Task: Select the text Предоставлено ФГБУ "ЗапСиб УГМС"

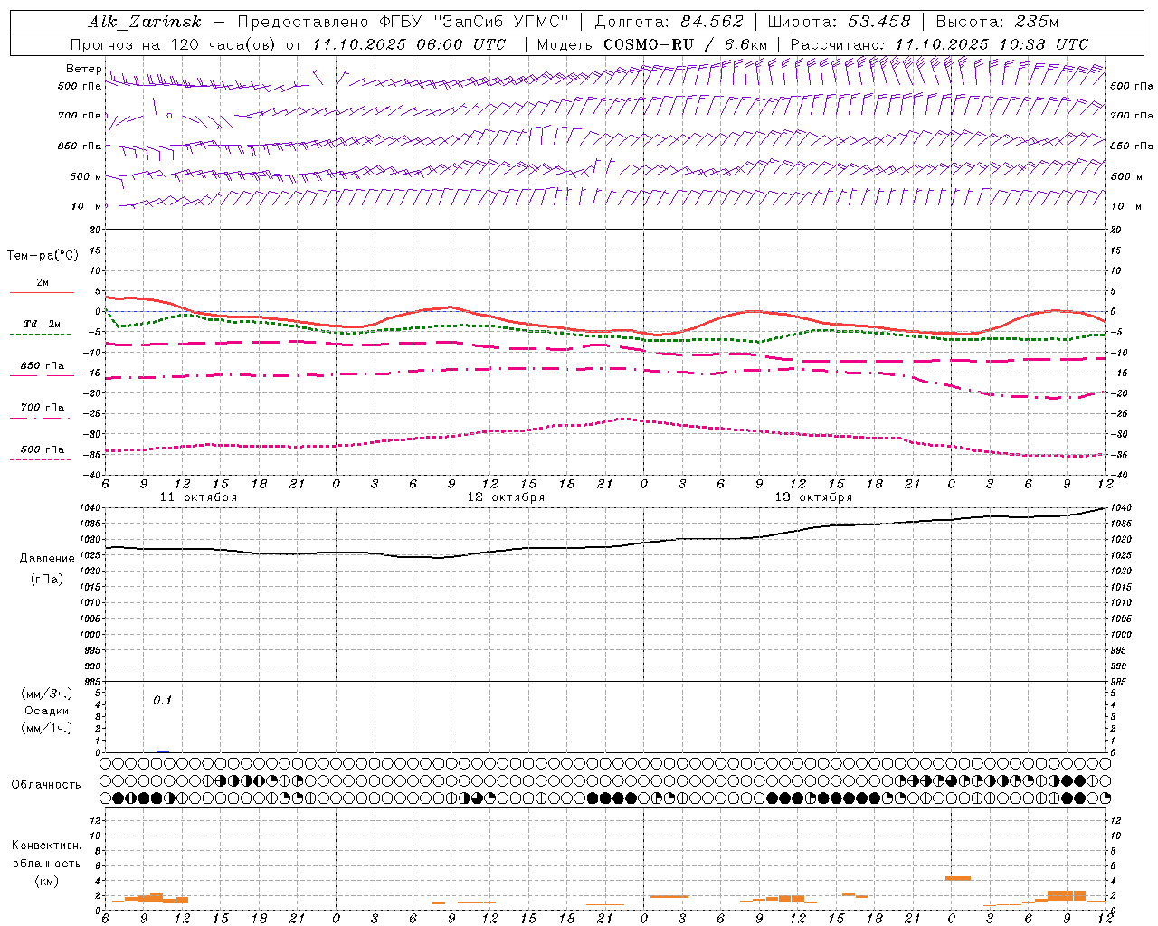Action: pyautogui.click(x=403, y=22)
